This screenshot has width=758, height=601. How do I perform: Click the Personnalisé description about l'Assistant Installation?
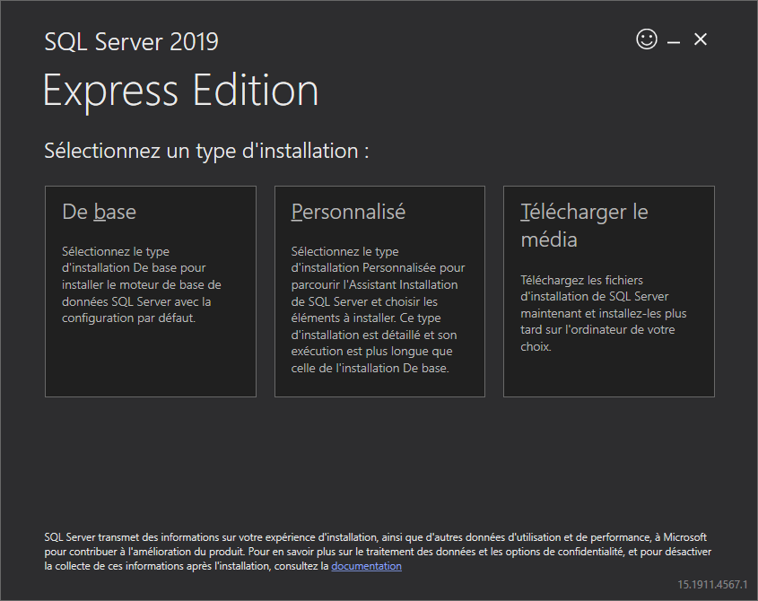pos(378,309)
